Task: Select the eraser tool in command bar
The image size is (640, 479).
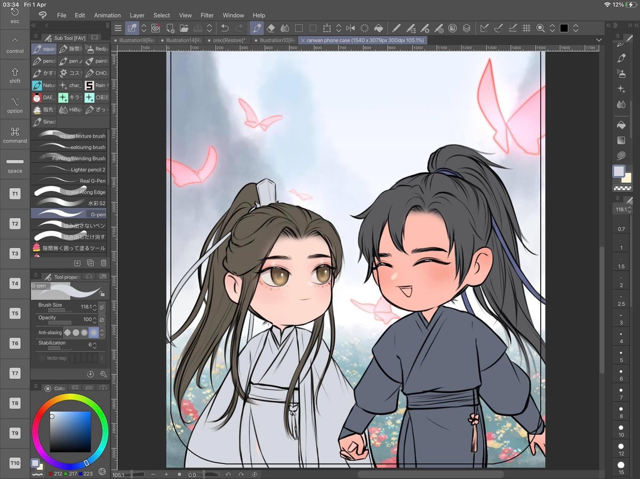Action: pyautogui.click(x=270, y=28)
